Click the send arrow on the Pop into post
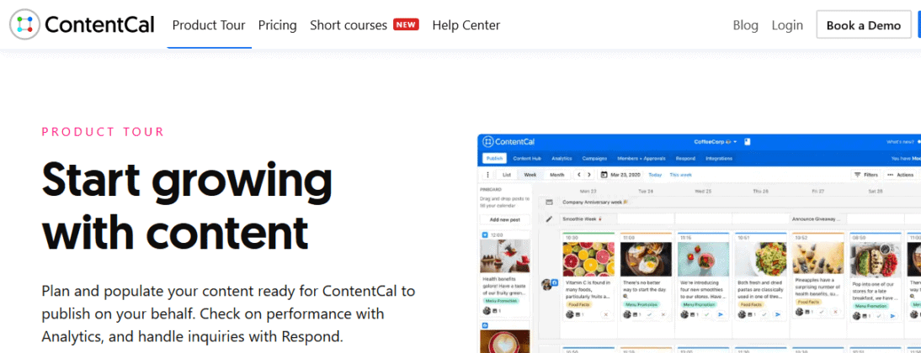Viewport: 921px width, 353px height. pyautogui.click(x=893, y=316)
